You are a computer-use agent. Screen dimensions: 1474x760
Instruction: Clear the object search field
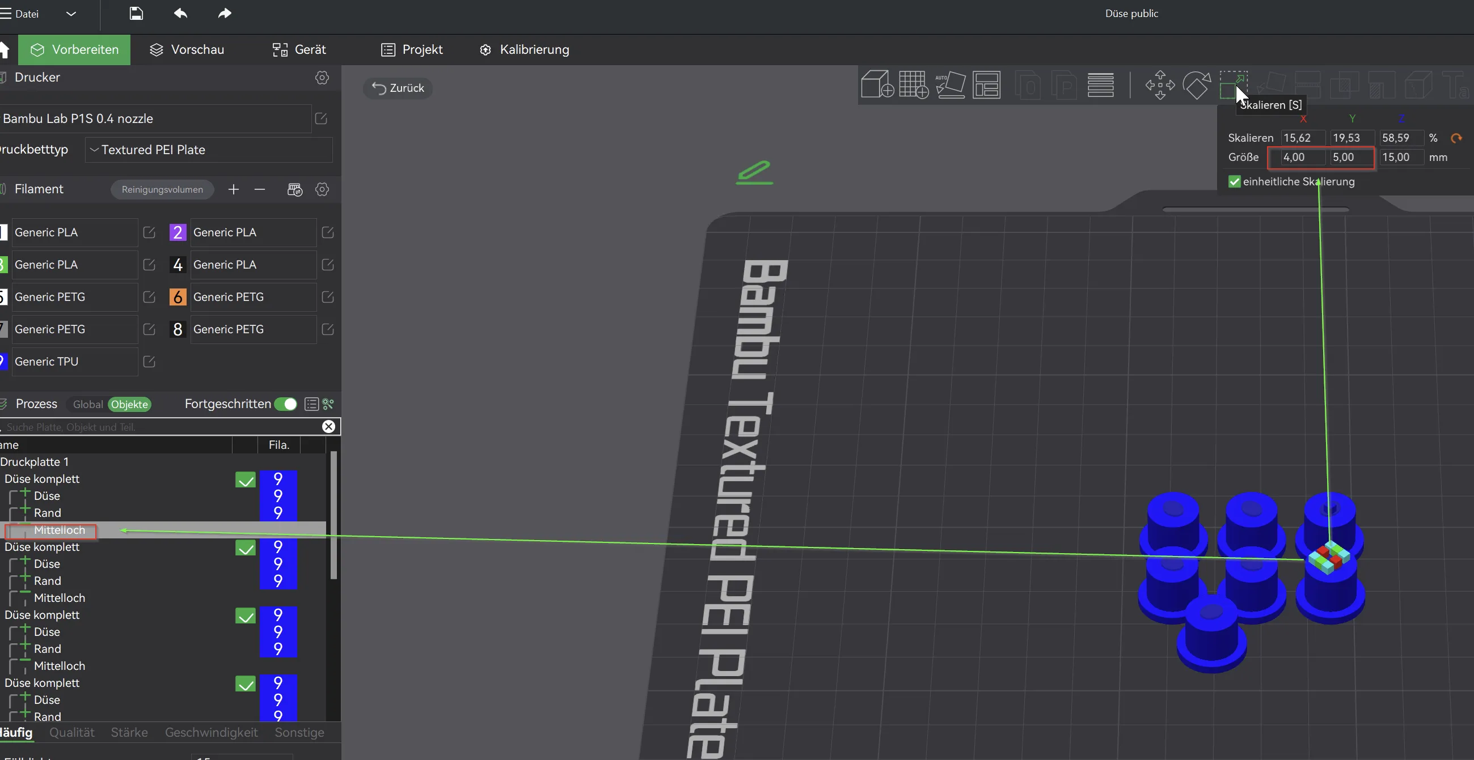[328, 427]
